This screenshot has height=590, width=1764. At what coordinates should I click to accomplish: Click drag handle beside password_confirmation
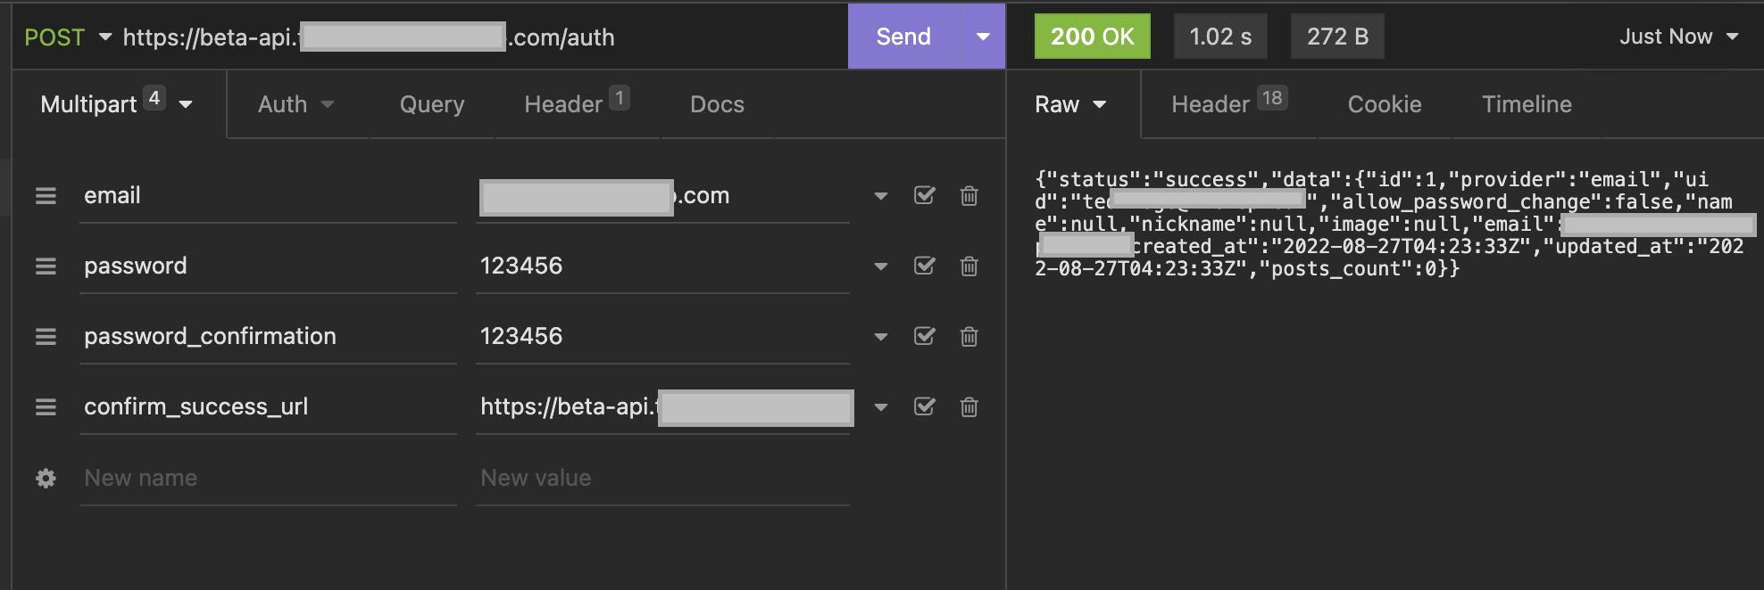(x=46, y=337)
